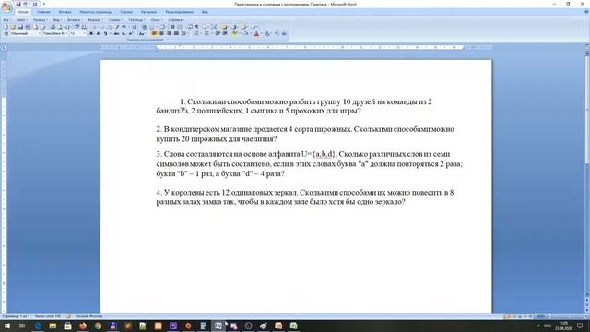Click the Format Painter brush icon
Image resolution: width=590 pixels, height=332 pixels.
point(117,27)
